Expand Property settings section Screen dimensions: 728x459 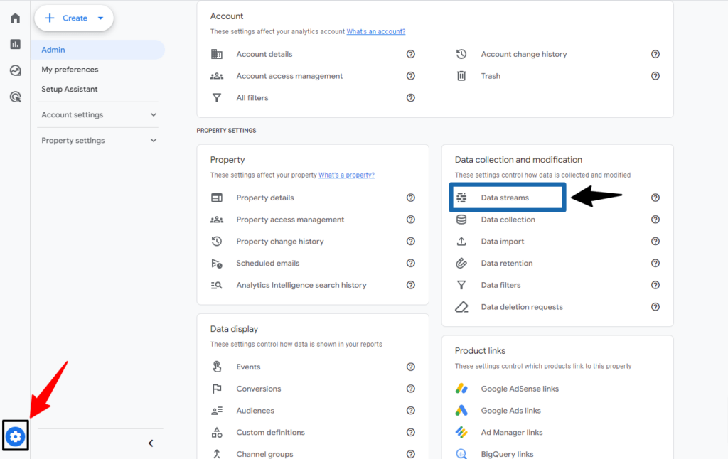(154, 141)
